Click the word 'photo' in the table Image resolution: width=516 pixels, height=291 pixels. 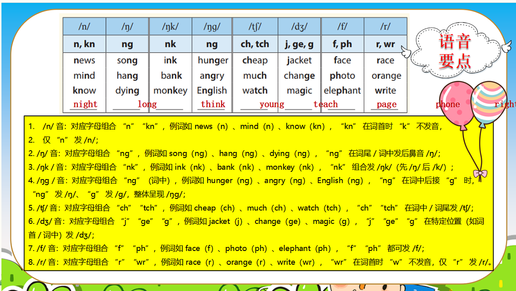(x=342, y=76)
